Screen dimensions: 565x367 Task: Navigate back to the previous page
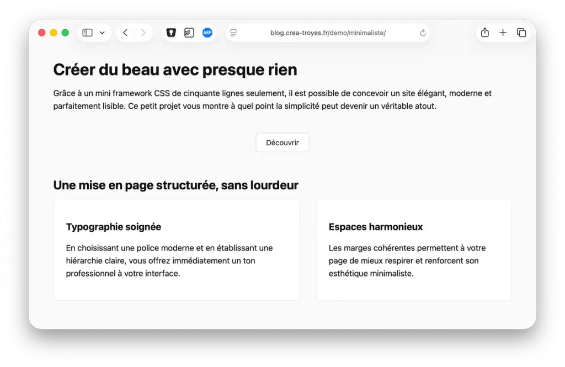pyautogui.click(x=125, y=33)
